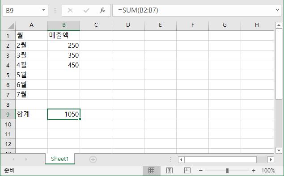This screenshot has height=176, width=284.
Task: Switch to Normal view icon
Action: point(151,170)
